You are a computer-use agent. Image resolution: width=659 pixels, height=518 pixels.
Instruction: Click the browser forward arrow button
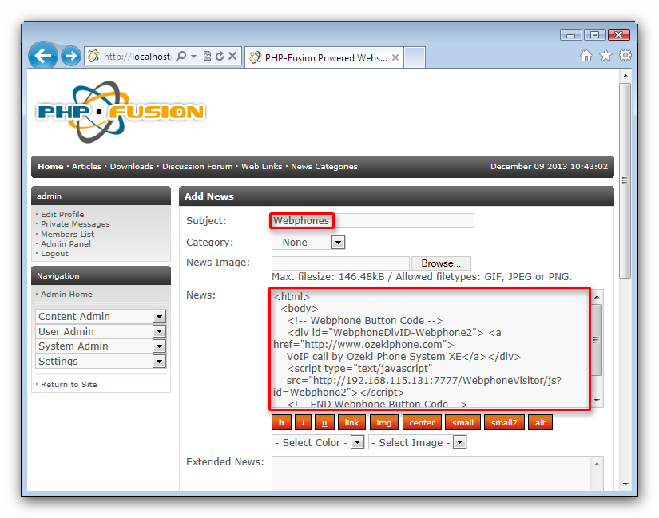[70, 56]
